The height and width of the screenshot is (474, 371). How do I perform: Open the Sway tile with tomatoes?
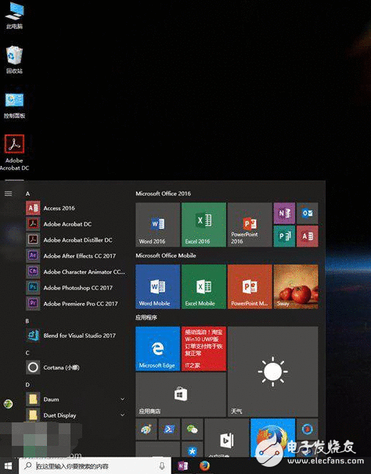click(296, 286)
